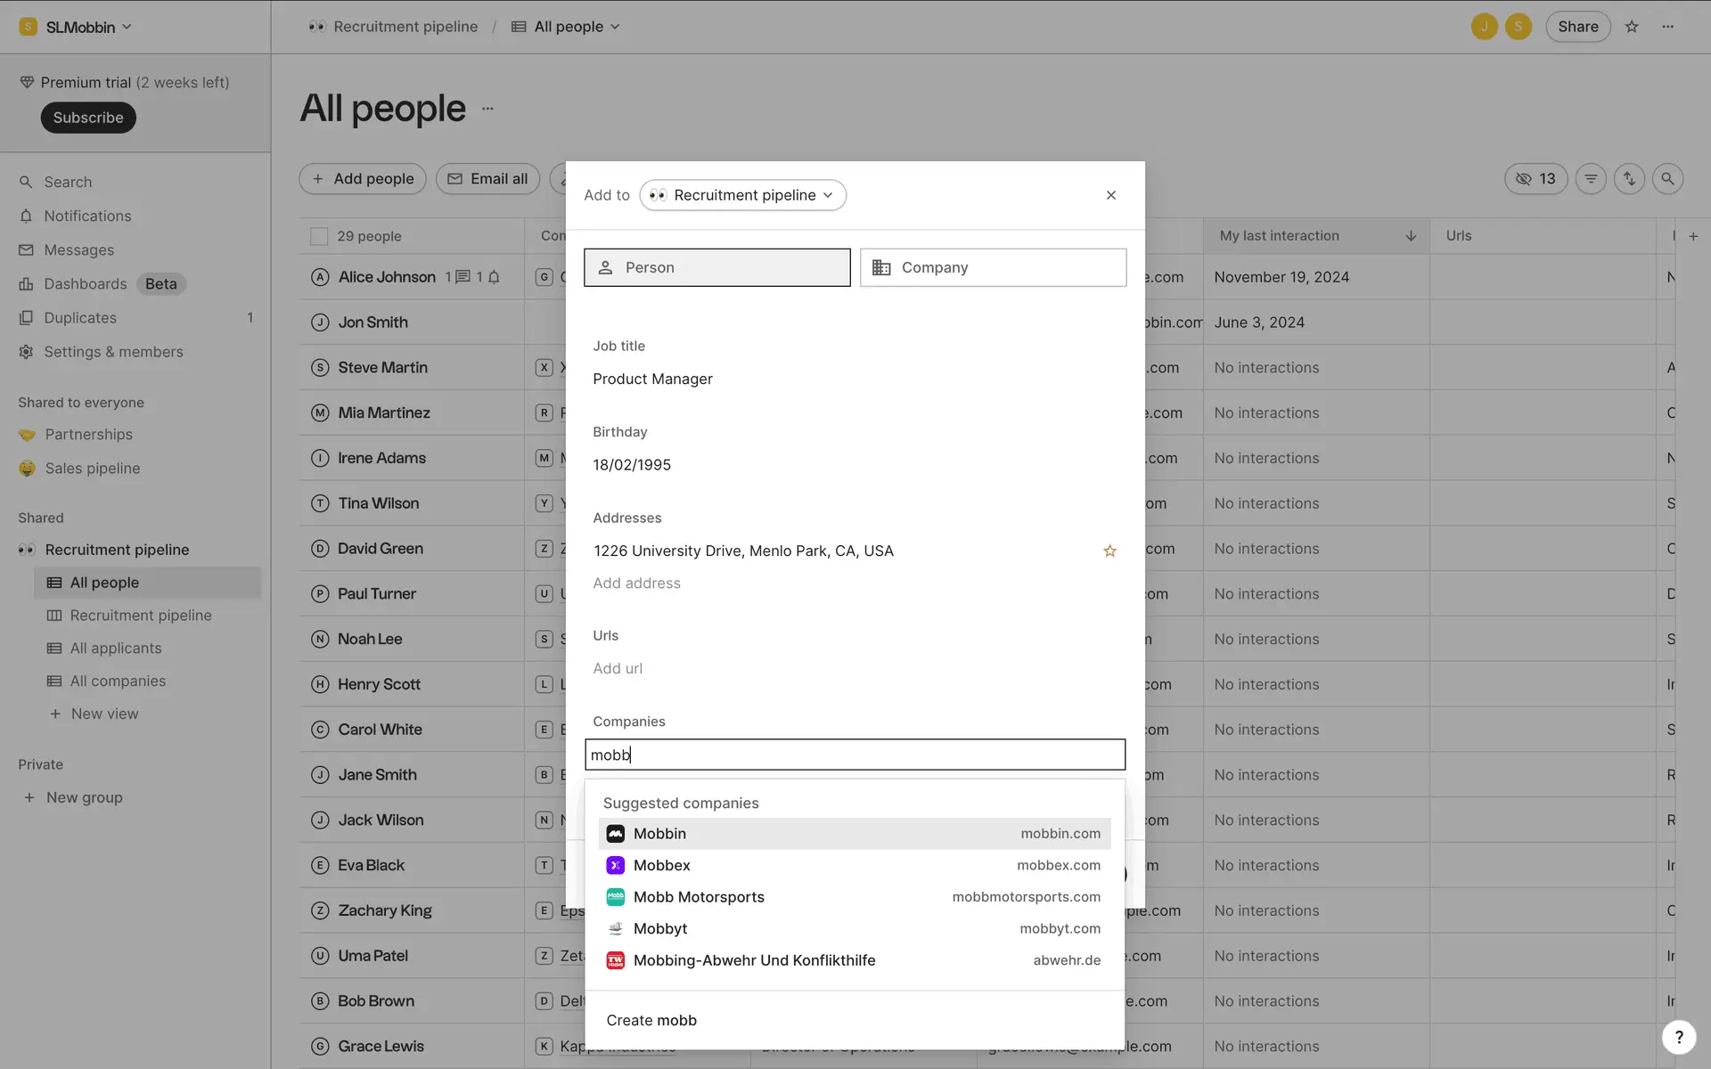Click the Subscribe button
This screenshot has height=1069, width=1711.
click(x=88, y=118)
